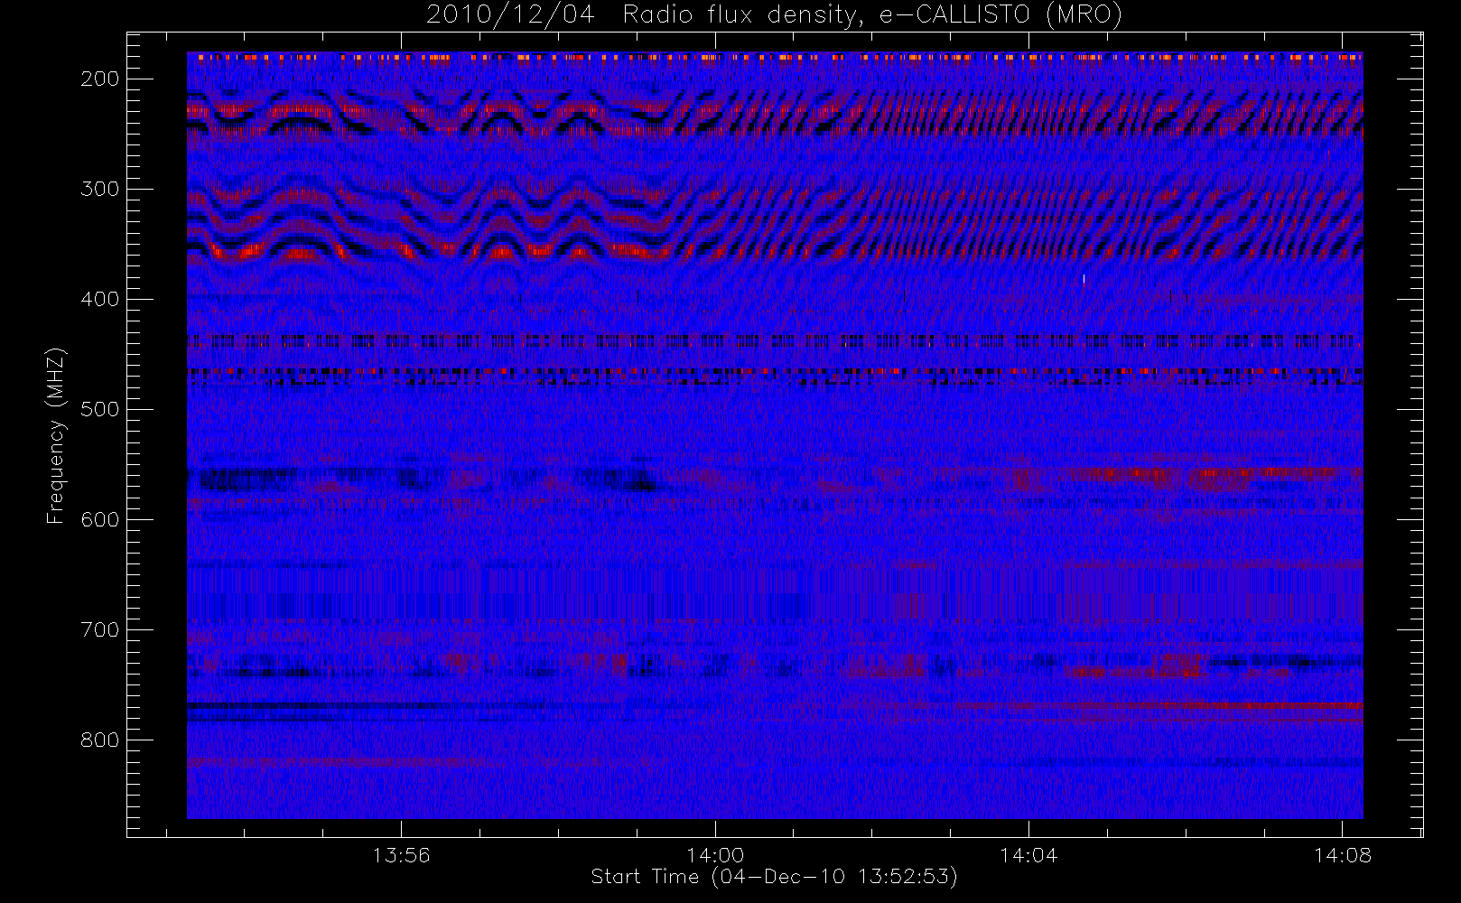The image size is (1461, 903).
Task: Click the 700 frequency tick label
Action: click(99, 630)
